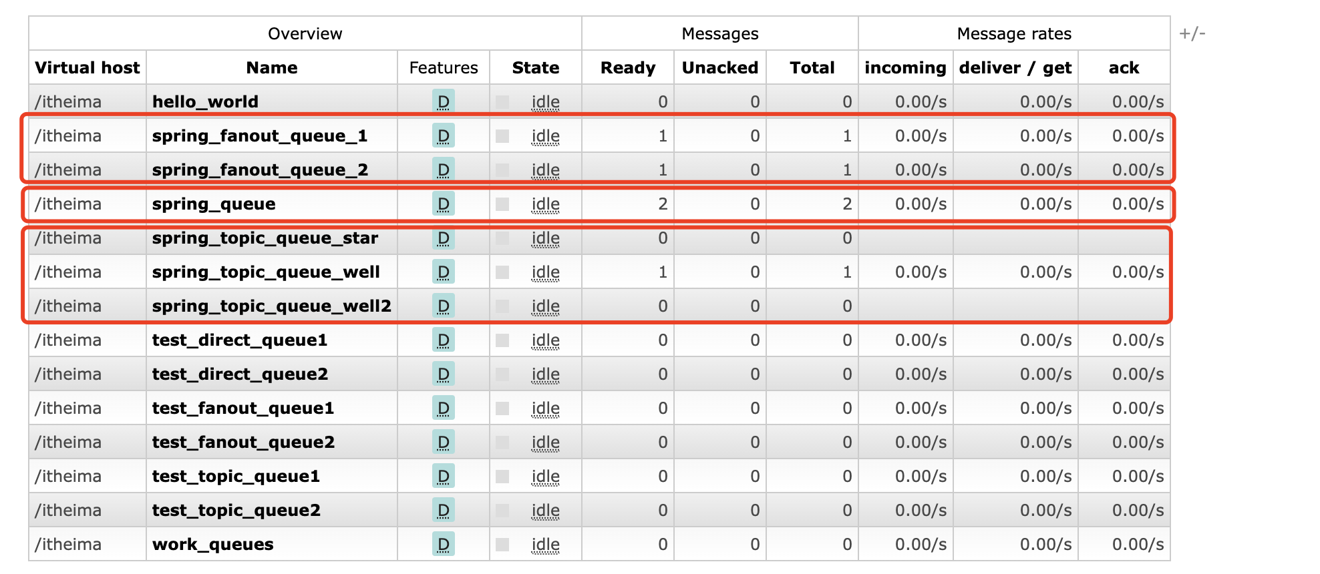Image resolution: width=1320 pixels, height=574 pixels.
Task: Click D badge on test_direct_queue1 row
Action: click(443, 340)
